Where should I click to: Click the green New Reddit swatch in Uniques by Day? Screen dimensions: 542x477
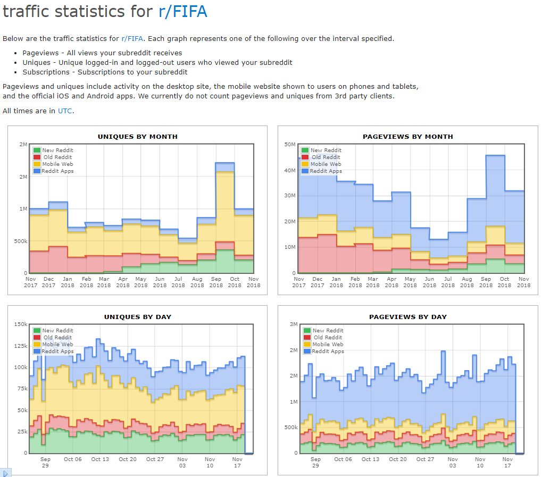(37, 330)
